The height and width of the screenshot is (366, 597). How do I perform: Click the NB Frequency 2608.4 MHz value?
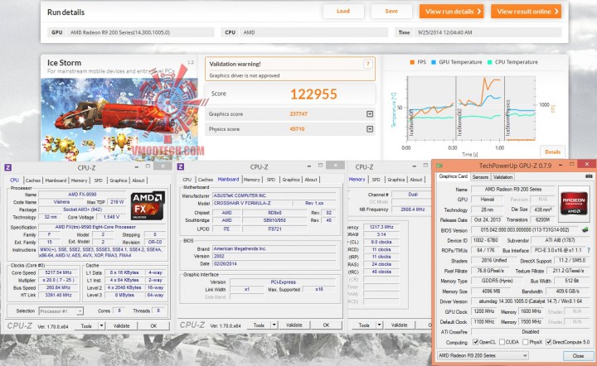(412, 209)
